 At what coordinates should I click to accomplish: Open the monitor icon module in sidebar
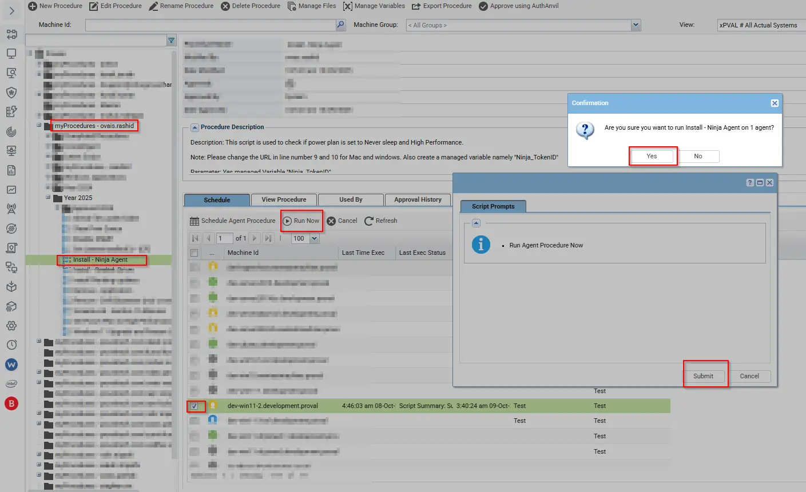[x=11, y=53]
